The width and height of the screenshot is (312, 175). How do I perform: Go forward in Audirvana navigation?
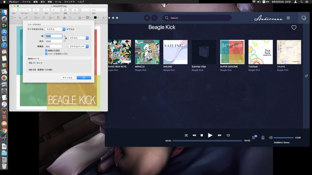[154, 18]
